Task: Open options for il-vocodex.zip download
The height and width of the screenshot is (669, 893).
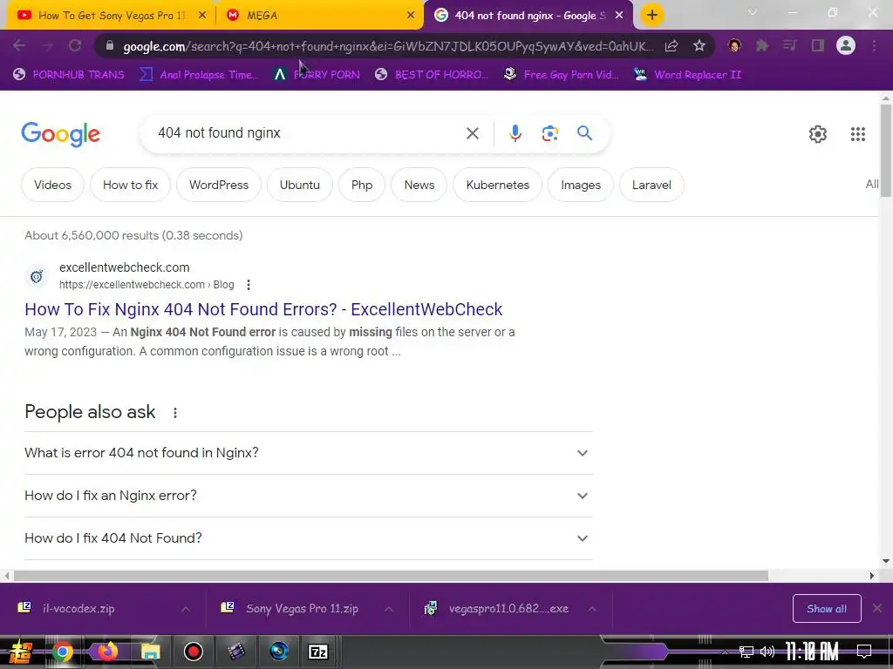Action: coord(186,609)
